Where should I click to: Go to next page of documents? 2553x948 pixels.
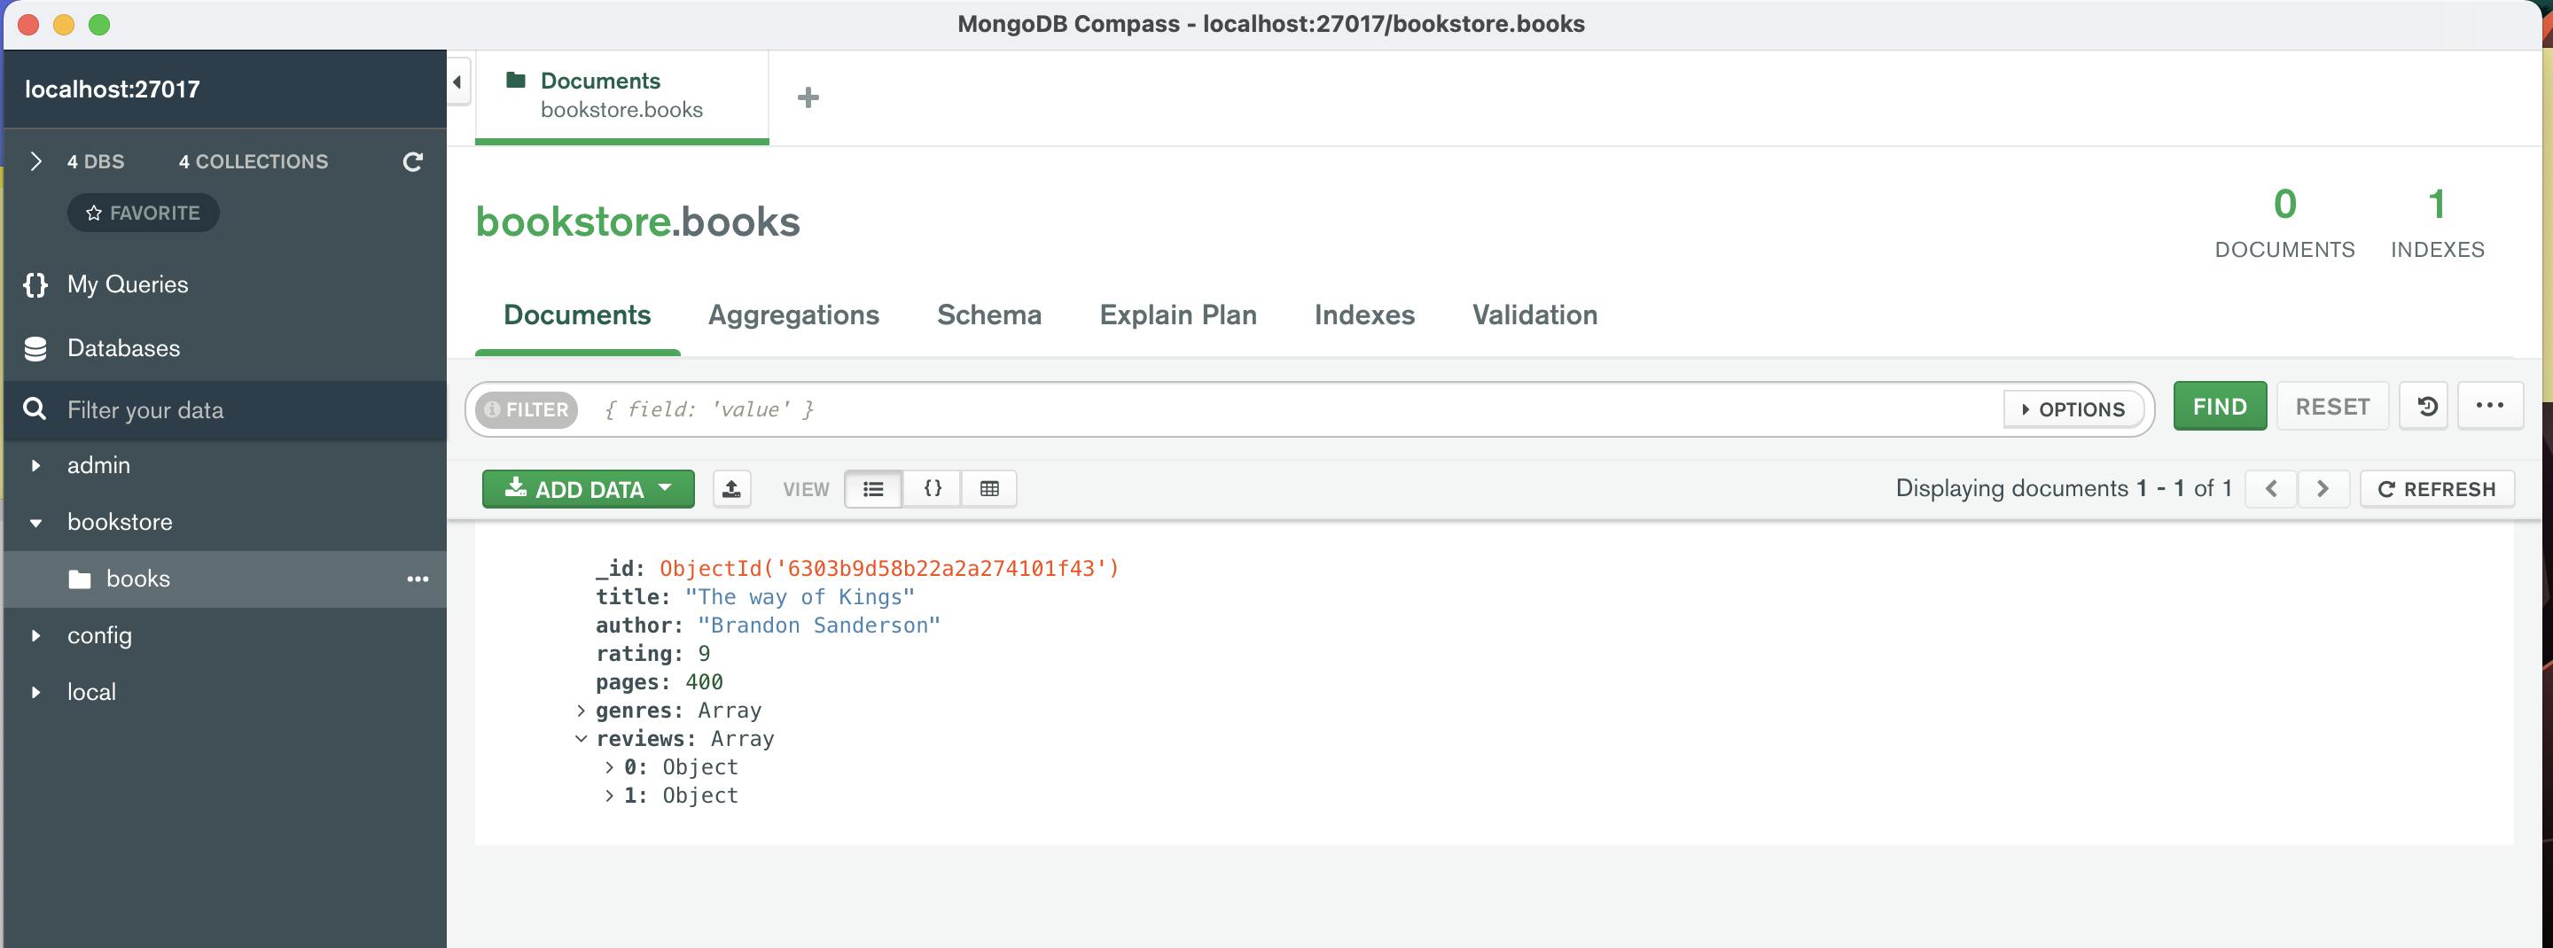pyautogui.click(x=2323, y=488)
